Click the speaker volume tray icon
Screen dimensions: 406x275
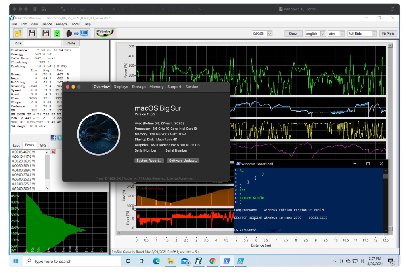click(x=362, y=261)
